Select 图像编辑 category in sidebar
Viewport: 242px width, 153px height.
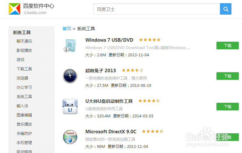[x=24, y=115]
